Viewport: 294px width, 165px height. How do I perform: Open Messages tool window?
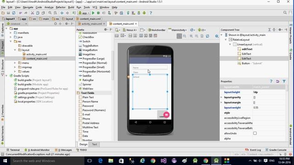[x=63, y=150]
